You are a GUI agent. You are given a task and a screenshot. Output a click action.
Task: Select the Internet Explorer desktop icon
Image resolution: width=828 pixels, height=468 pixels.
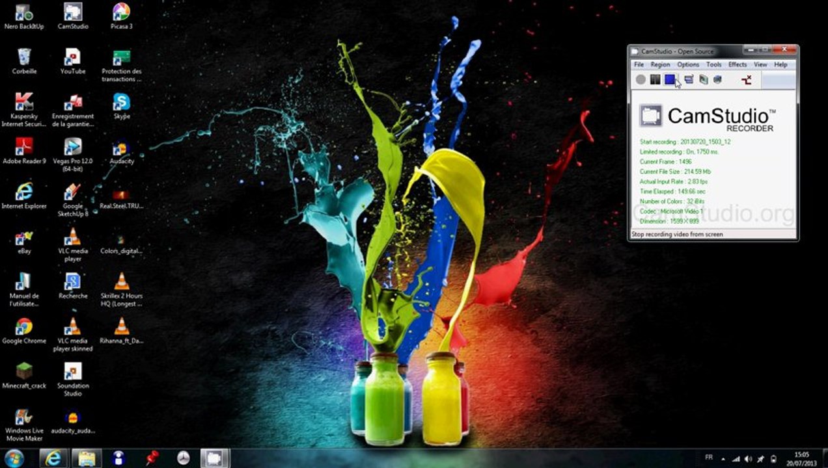point(24,196)
